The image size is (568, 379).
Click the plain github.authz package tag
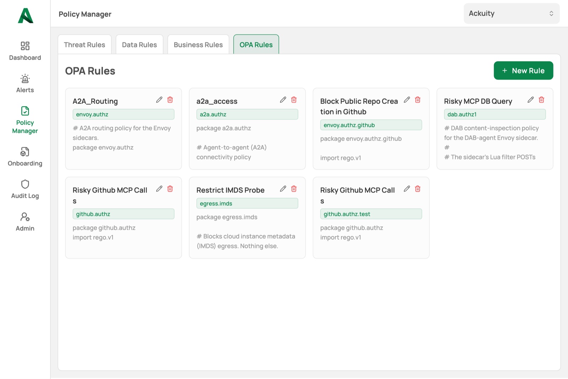[x=124, y=214]
